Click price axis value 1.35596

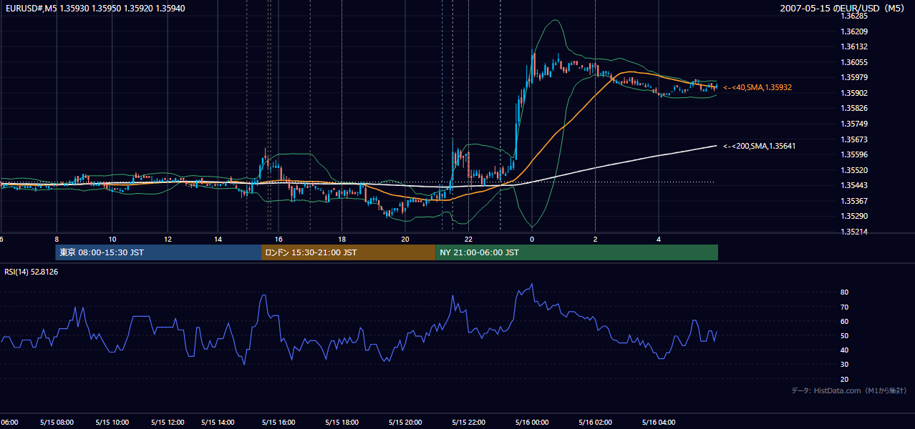point(853,154)
